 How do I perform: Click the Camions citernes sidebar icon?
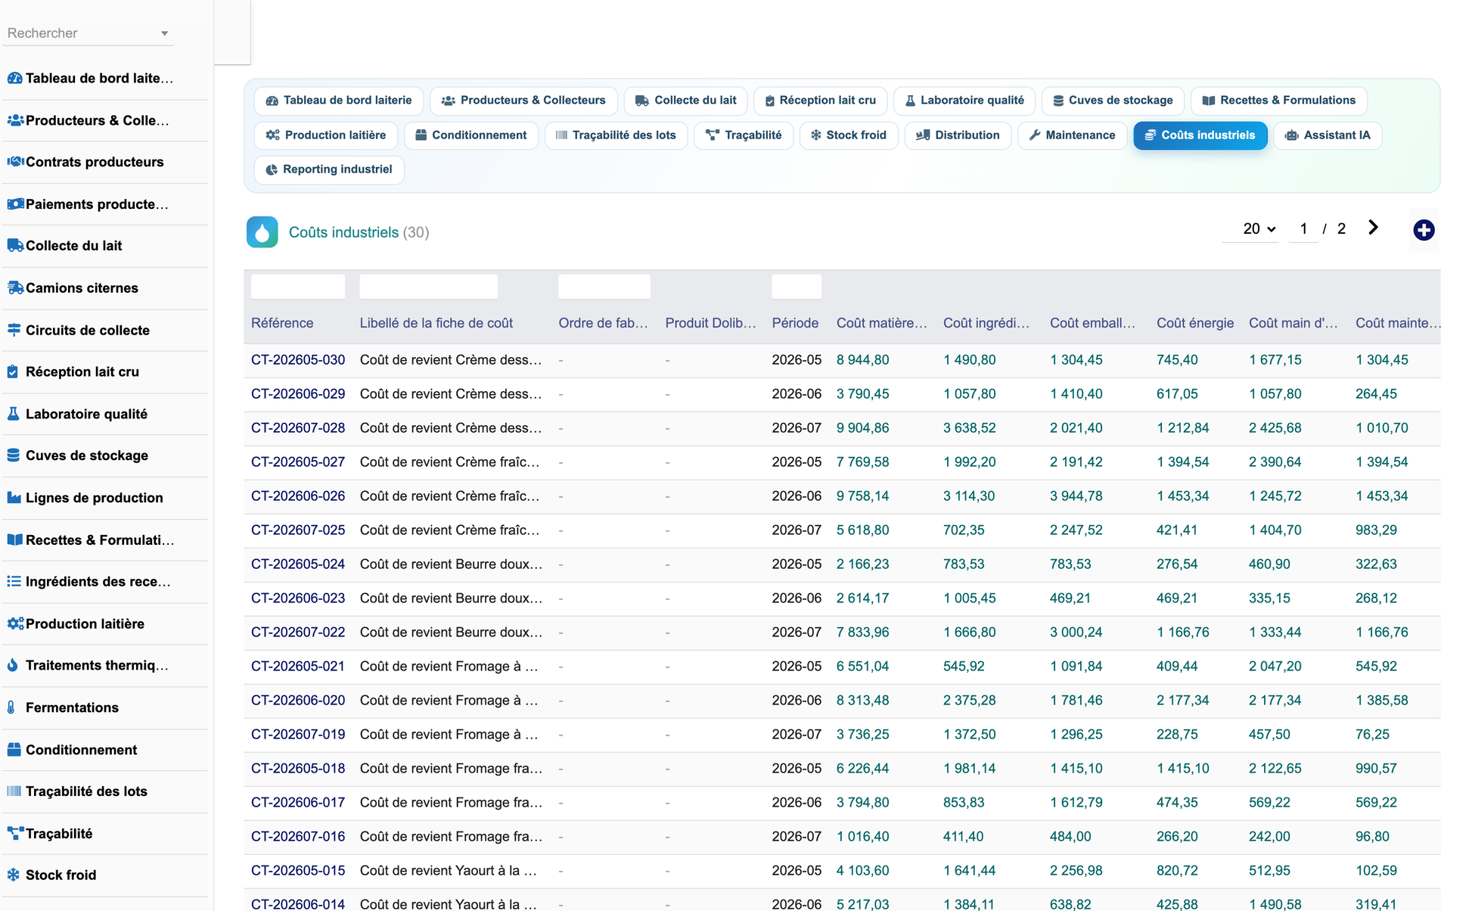tap(14, 288)
